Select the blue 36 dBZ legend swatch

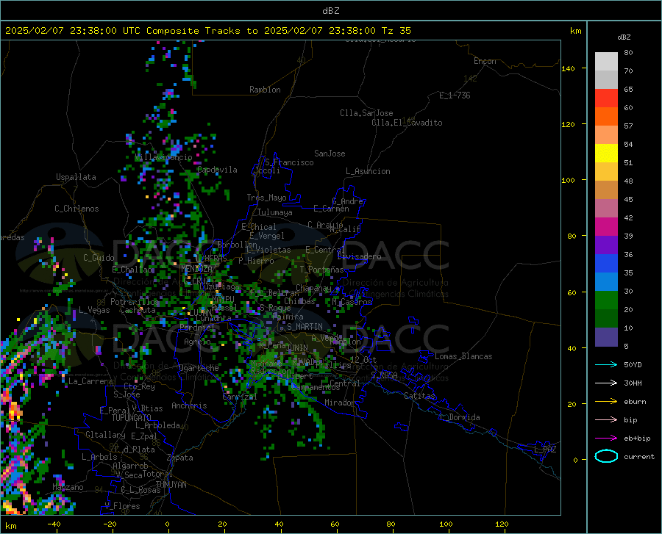pyautogui.click(x=606, y=264)
